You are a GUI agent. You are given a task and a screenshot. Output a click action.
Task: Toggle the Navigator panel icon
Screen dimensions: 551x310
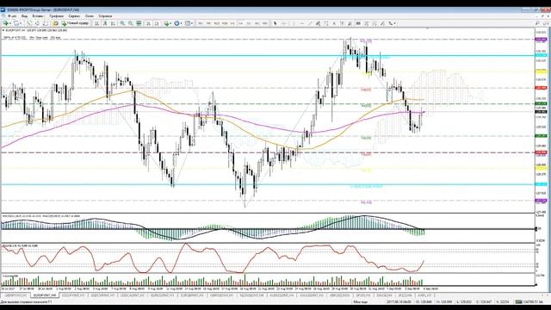tap(46, 23)
